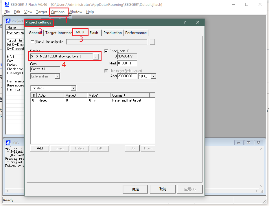The height and width of the screenshot is (206, 269).
Task: Open the Init steps dropdown
Action: coord(73,88)
